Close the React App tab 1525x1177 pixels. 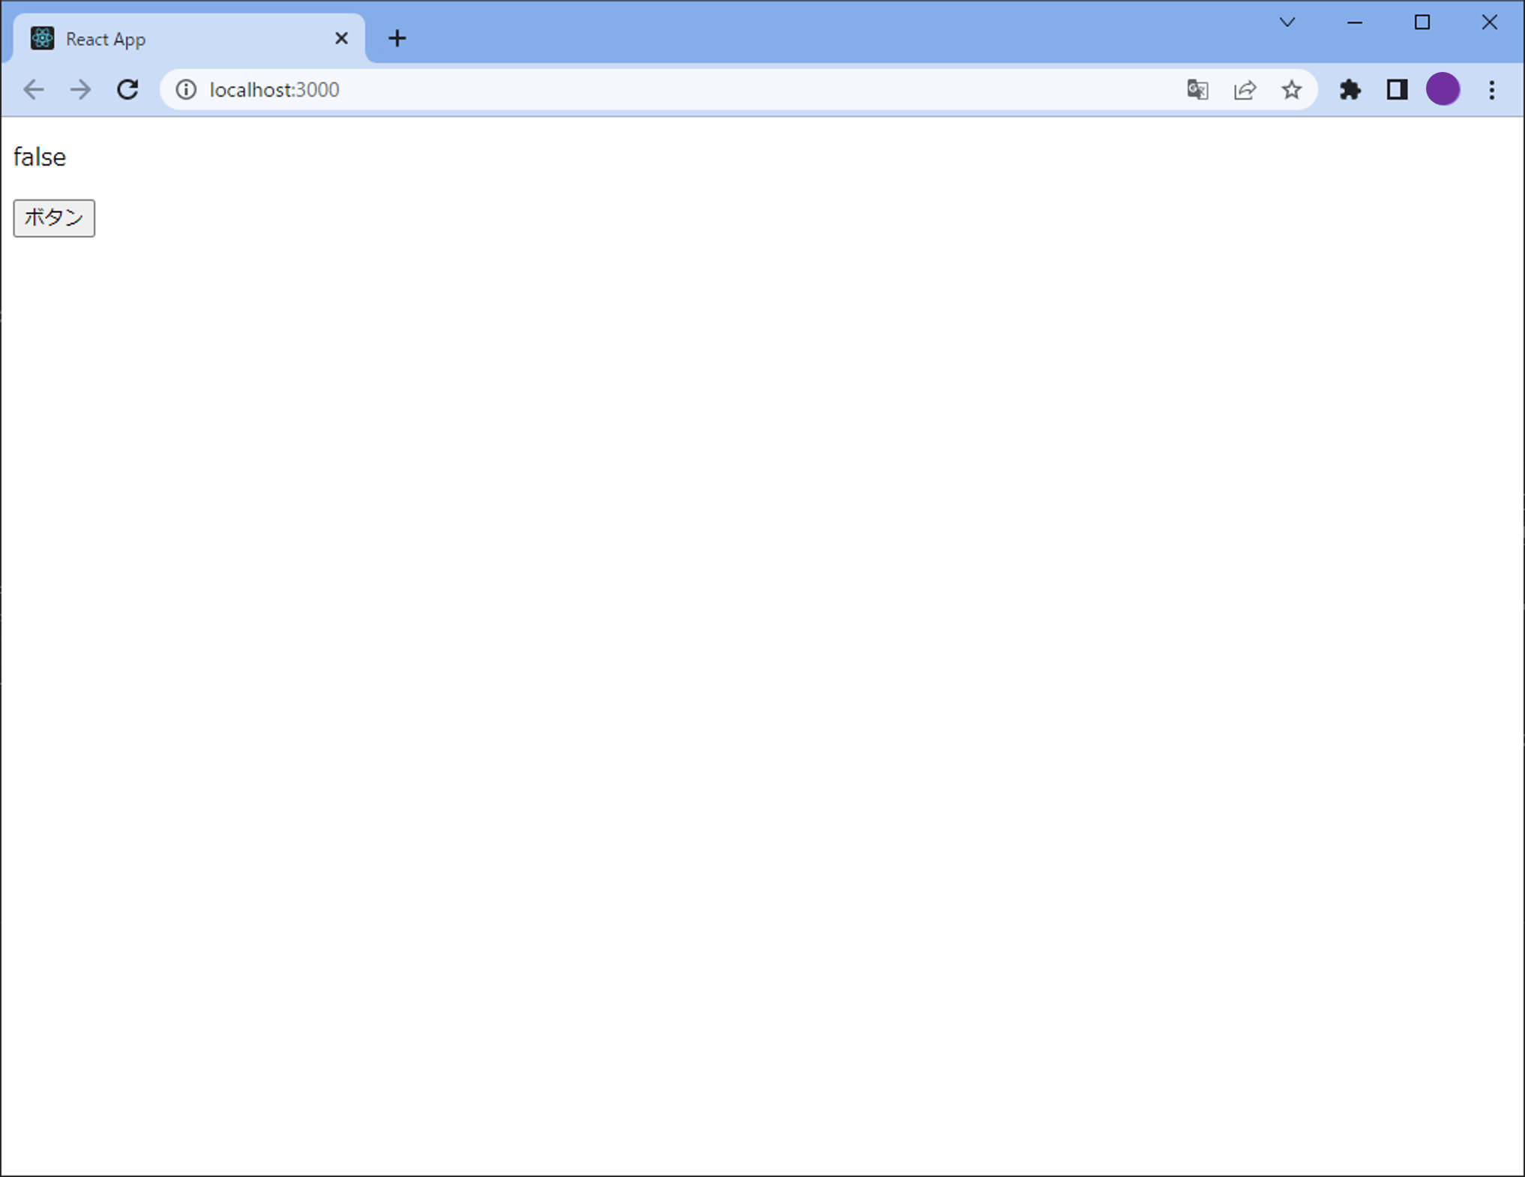[341, 38]
